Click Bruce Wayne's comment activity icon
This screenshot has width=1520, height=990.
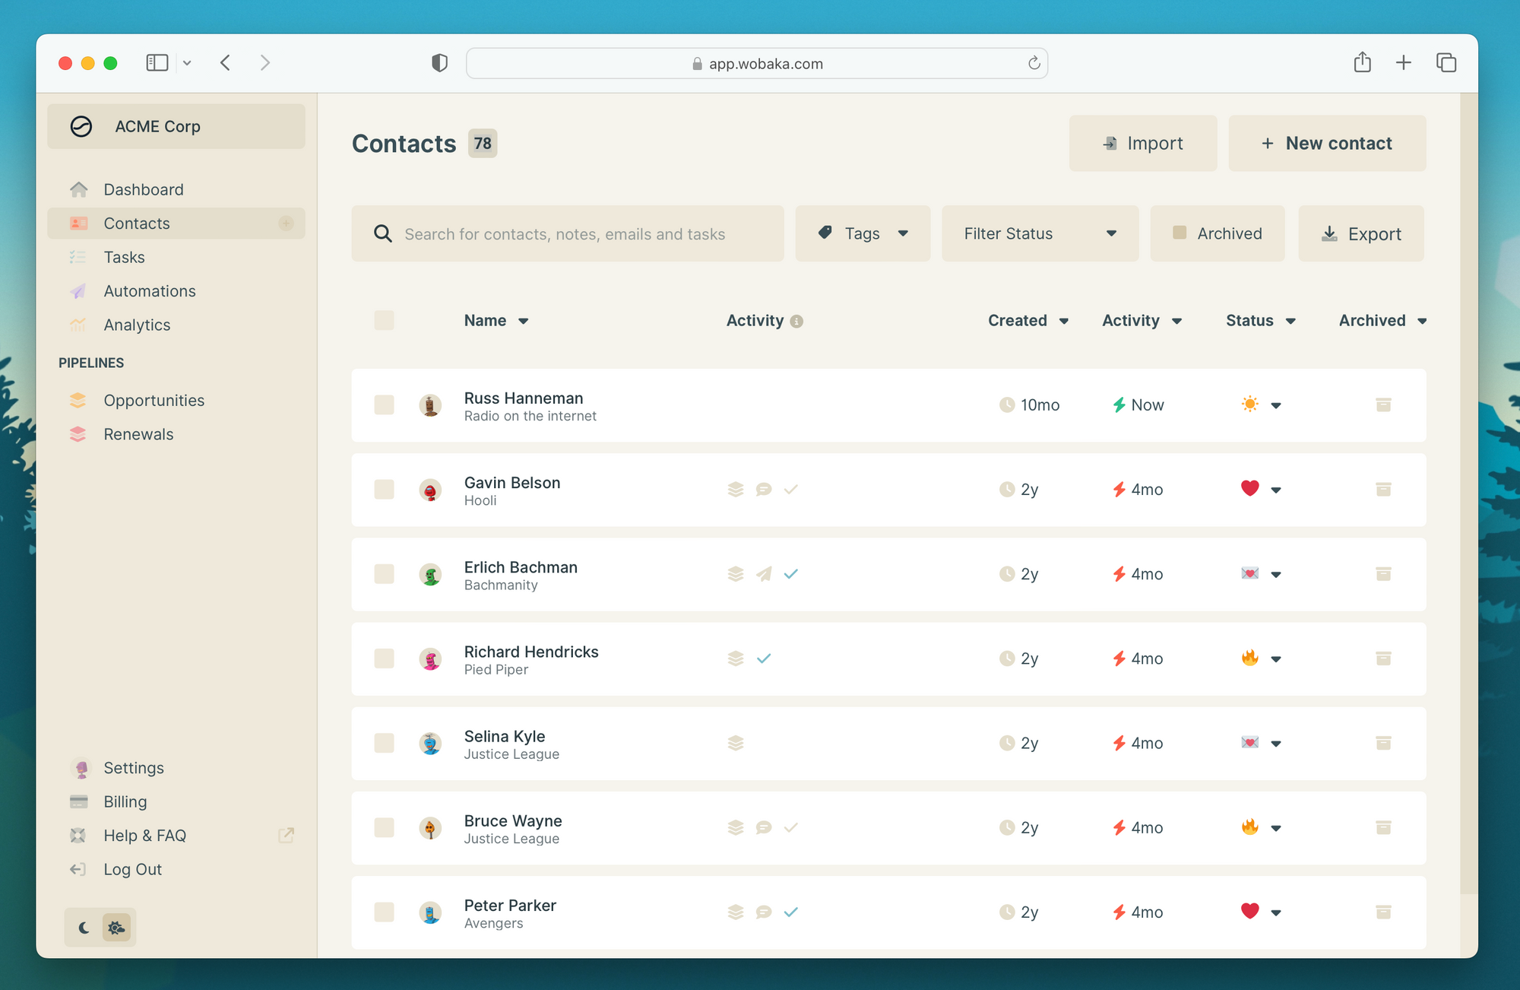pyautogui.click(x=764, y=827)
